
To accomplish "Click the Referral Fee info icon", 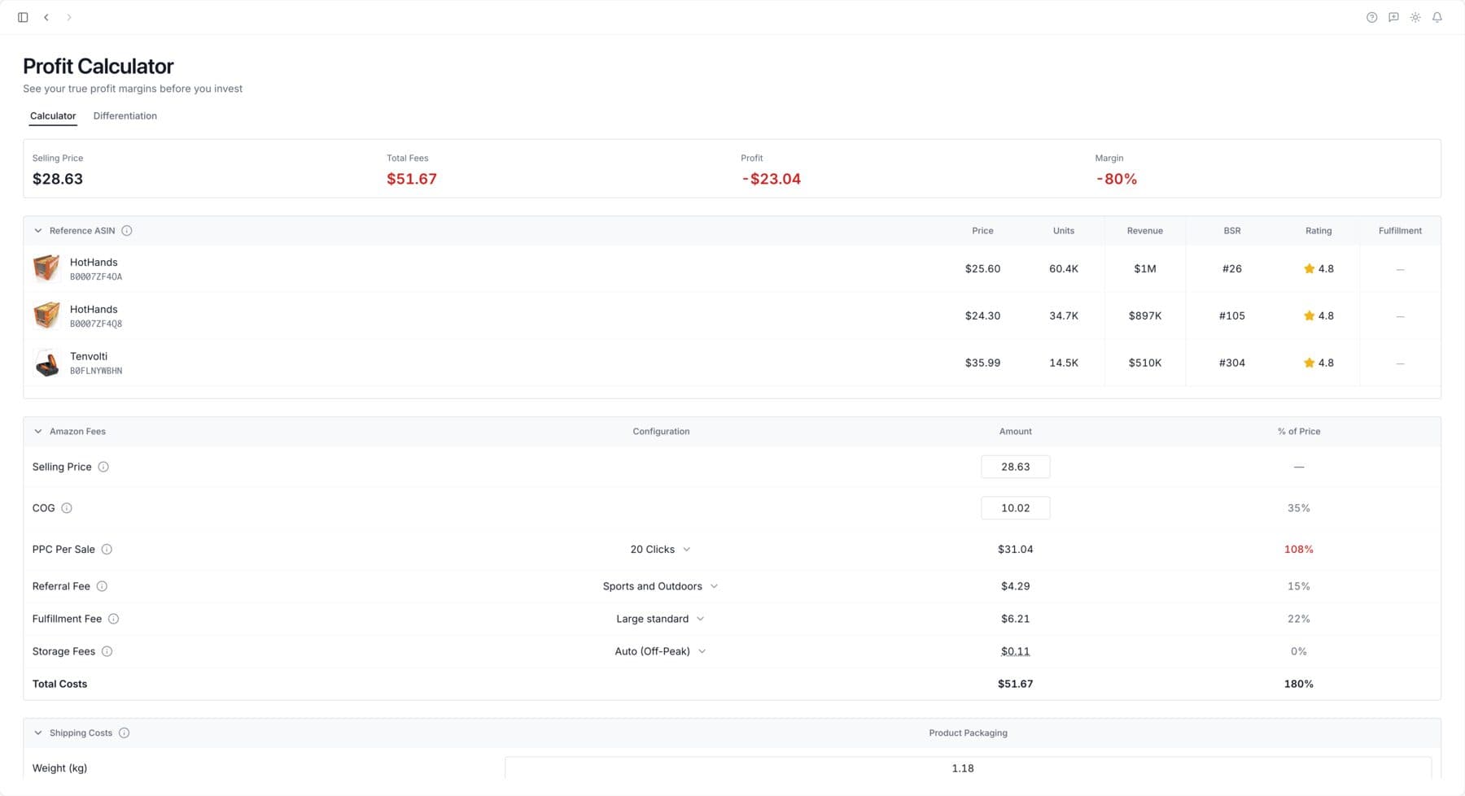I will pos(102,586).
